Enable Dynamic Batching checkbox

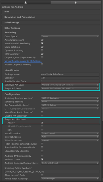click(42, 51)
